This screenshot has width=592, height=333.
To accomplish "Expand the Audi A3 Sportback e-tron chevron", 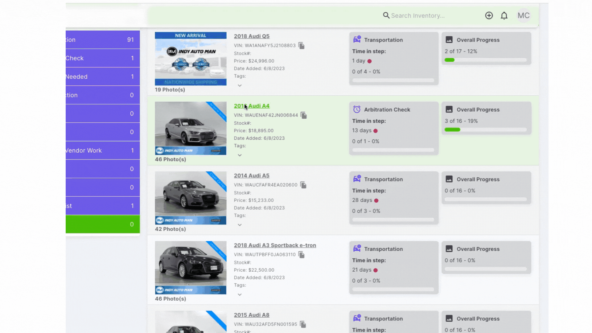I will click(240, 294).
